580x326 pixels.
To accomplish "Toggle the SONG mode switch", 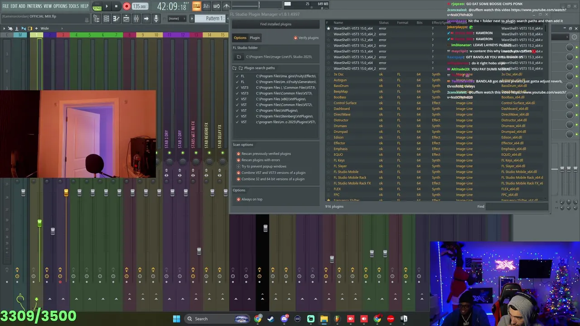I will 97,7.
